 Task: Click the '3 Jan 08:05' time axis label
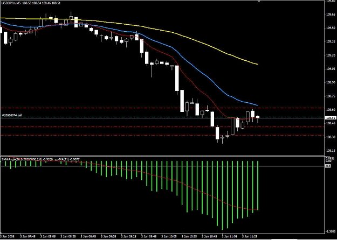[48, 236]
